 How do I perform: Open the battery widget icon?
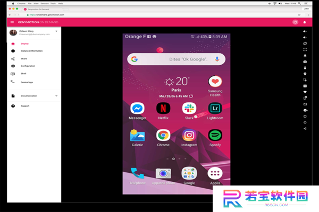click(305, 68)
